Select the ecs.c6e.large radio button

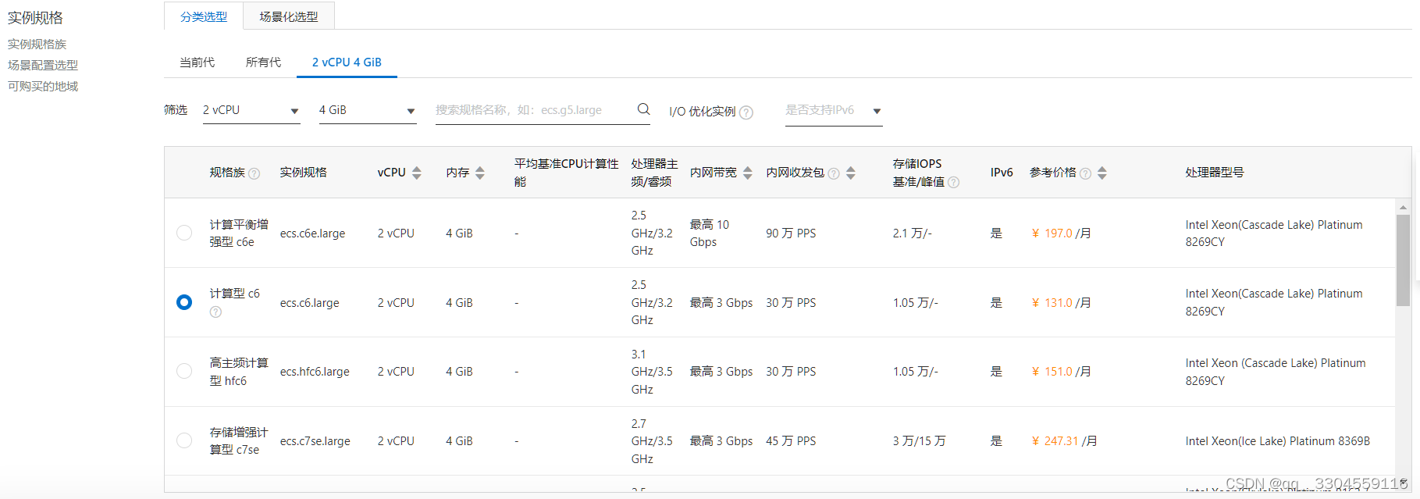coord(184,233)
